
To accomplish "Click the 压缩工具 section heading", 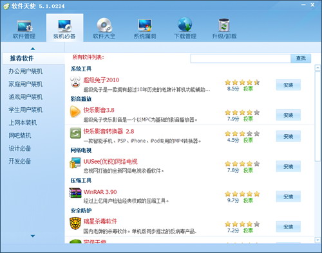I will (81, 180).
